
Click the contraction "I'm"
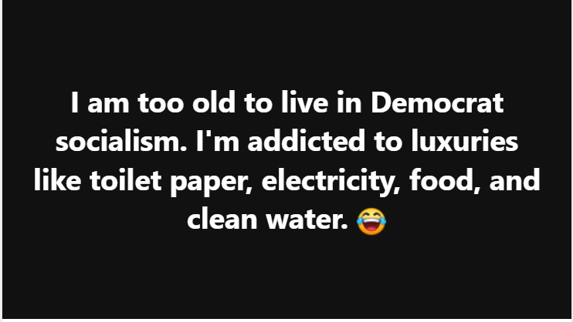218,141
